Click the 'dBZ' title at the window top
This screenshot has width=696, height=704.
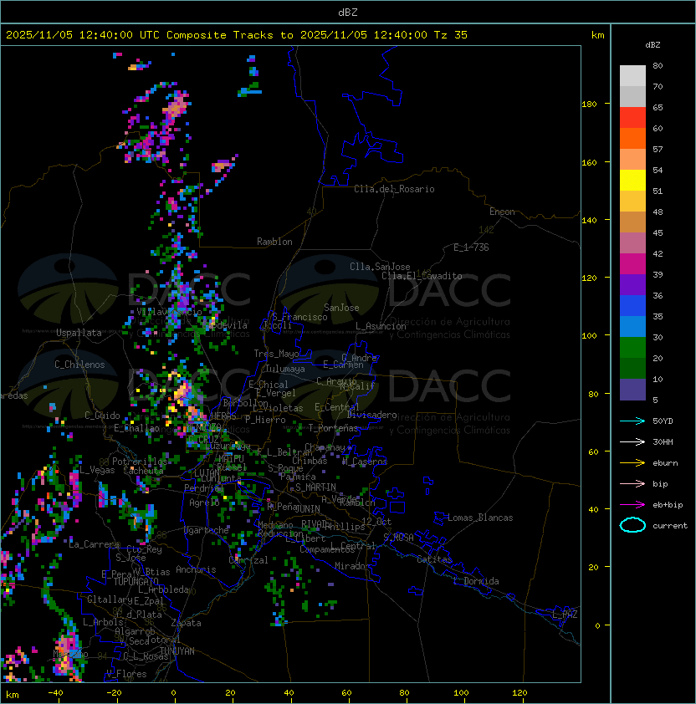pos(348,12)
